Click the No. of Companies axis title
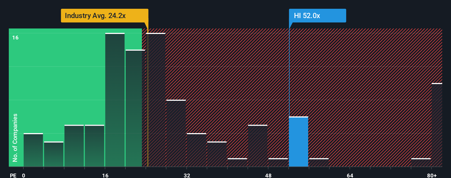451x178 pixels. (15, 137)
